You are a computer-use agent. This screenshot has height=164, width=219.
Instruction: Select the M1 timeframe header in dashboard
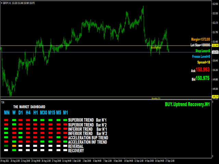tap(65, 112)
